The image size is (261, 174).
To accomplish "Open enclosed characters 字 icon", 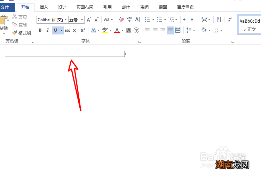I will click(136, 30).
